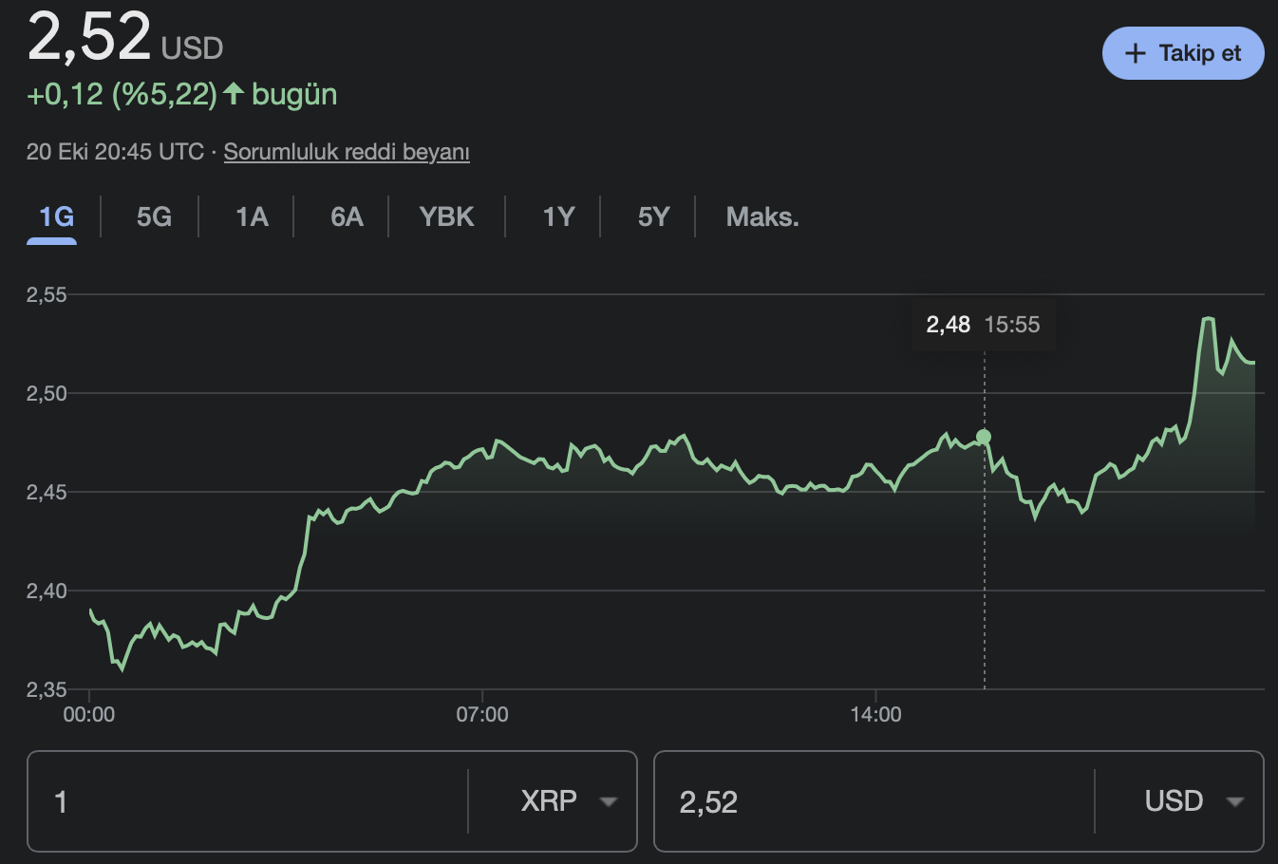Switch to the Maks. range tab
Viewport: 1278px width, 864px height.
pos(762,217)
